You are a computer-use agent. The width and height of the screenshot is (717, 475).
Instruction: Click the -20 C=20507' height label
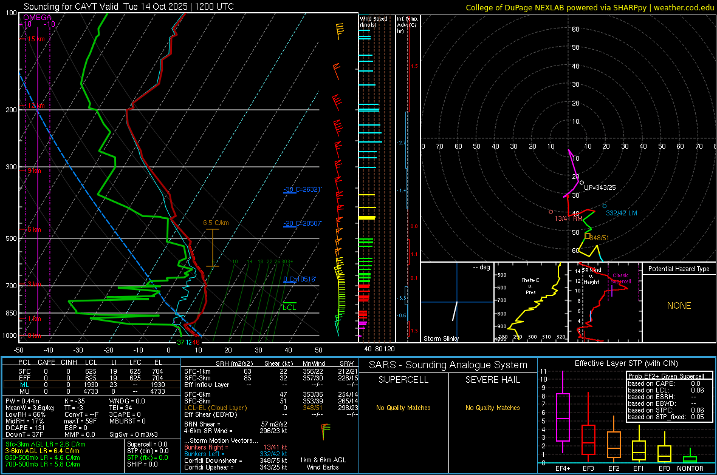(x=303, y=223)
